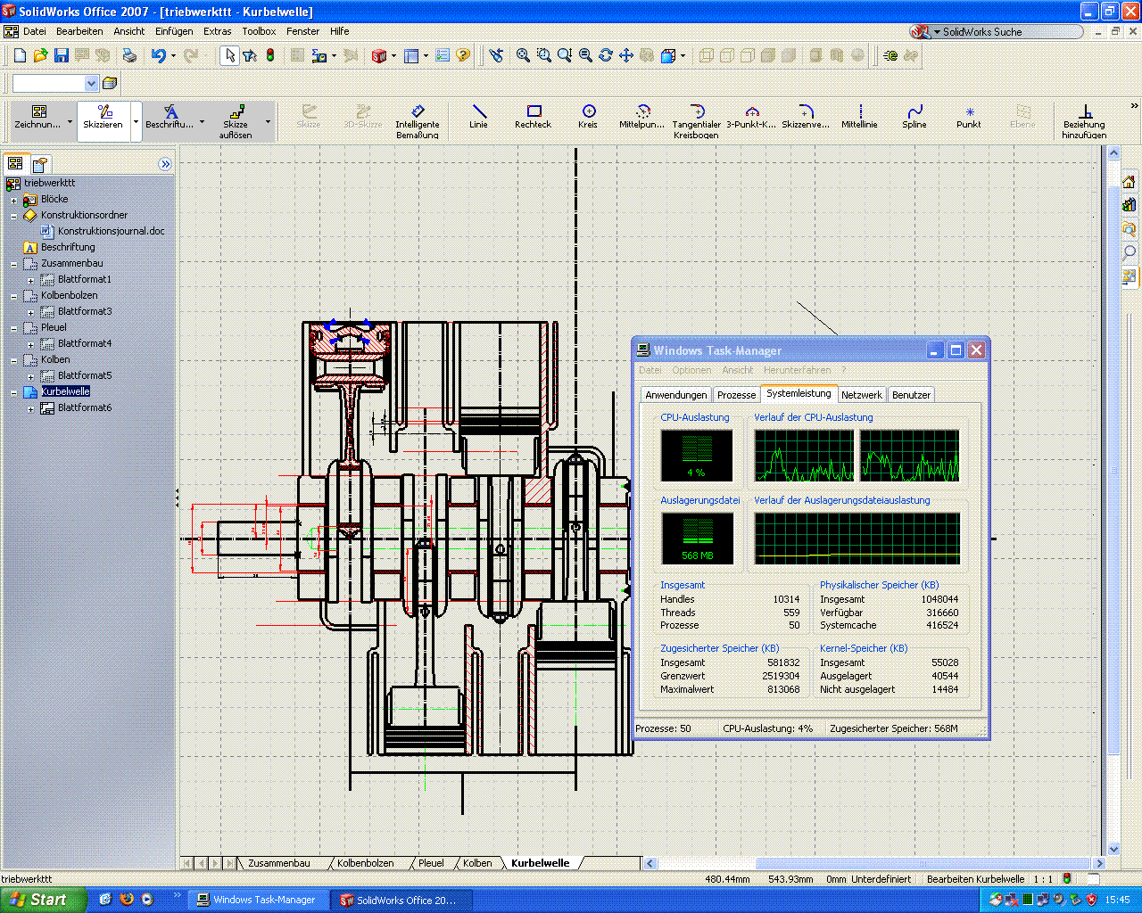Switch to the Pleuel sheet tab
Image resolution: width=1142 pixels, height=913 pixels.
(431, 863)
